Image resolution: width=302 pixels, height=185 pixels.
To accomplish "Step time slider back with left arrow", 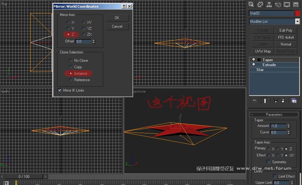I will (2, 176).
